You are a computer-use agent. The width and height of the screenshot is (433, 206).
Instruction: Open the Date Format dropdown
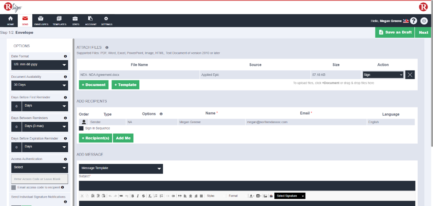(x=39, y=65)
